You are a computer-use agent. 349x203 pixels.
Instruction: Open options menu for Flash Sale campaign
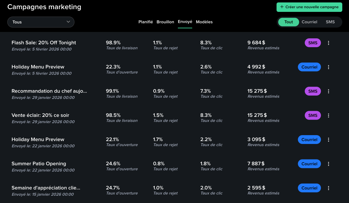(x=329, y=43)
